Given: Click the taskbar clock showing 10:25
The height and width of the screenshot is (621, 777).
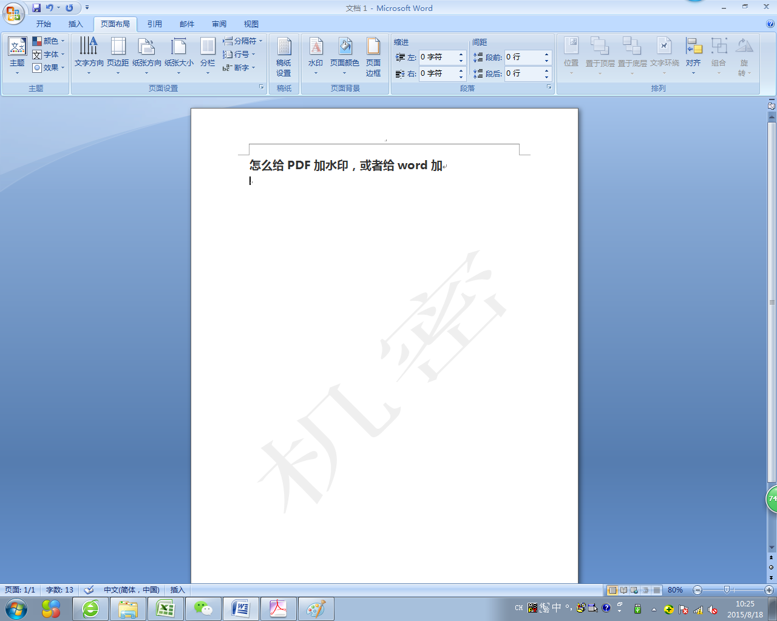Looking at the screenshot, I should pyautogui.click(x=745, y=609).
